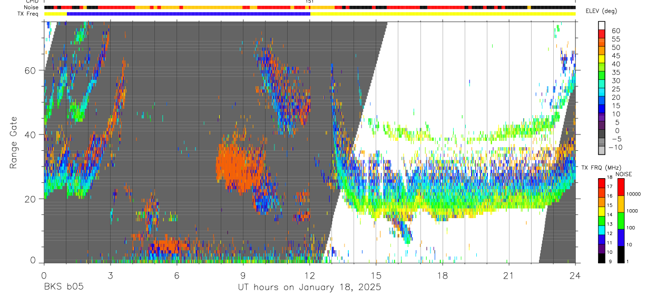Click the −10 label on ELEV colorbar

point(615,148)
